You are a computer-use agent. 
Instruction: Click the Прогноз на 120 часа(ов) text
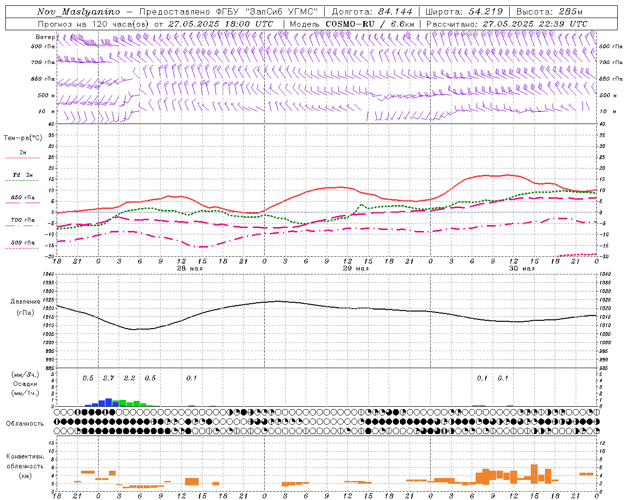94,24
